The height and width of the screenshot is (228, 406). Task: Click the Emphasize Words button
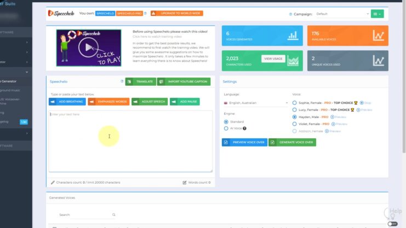coord(108,102)
